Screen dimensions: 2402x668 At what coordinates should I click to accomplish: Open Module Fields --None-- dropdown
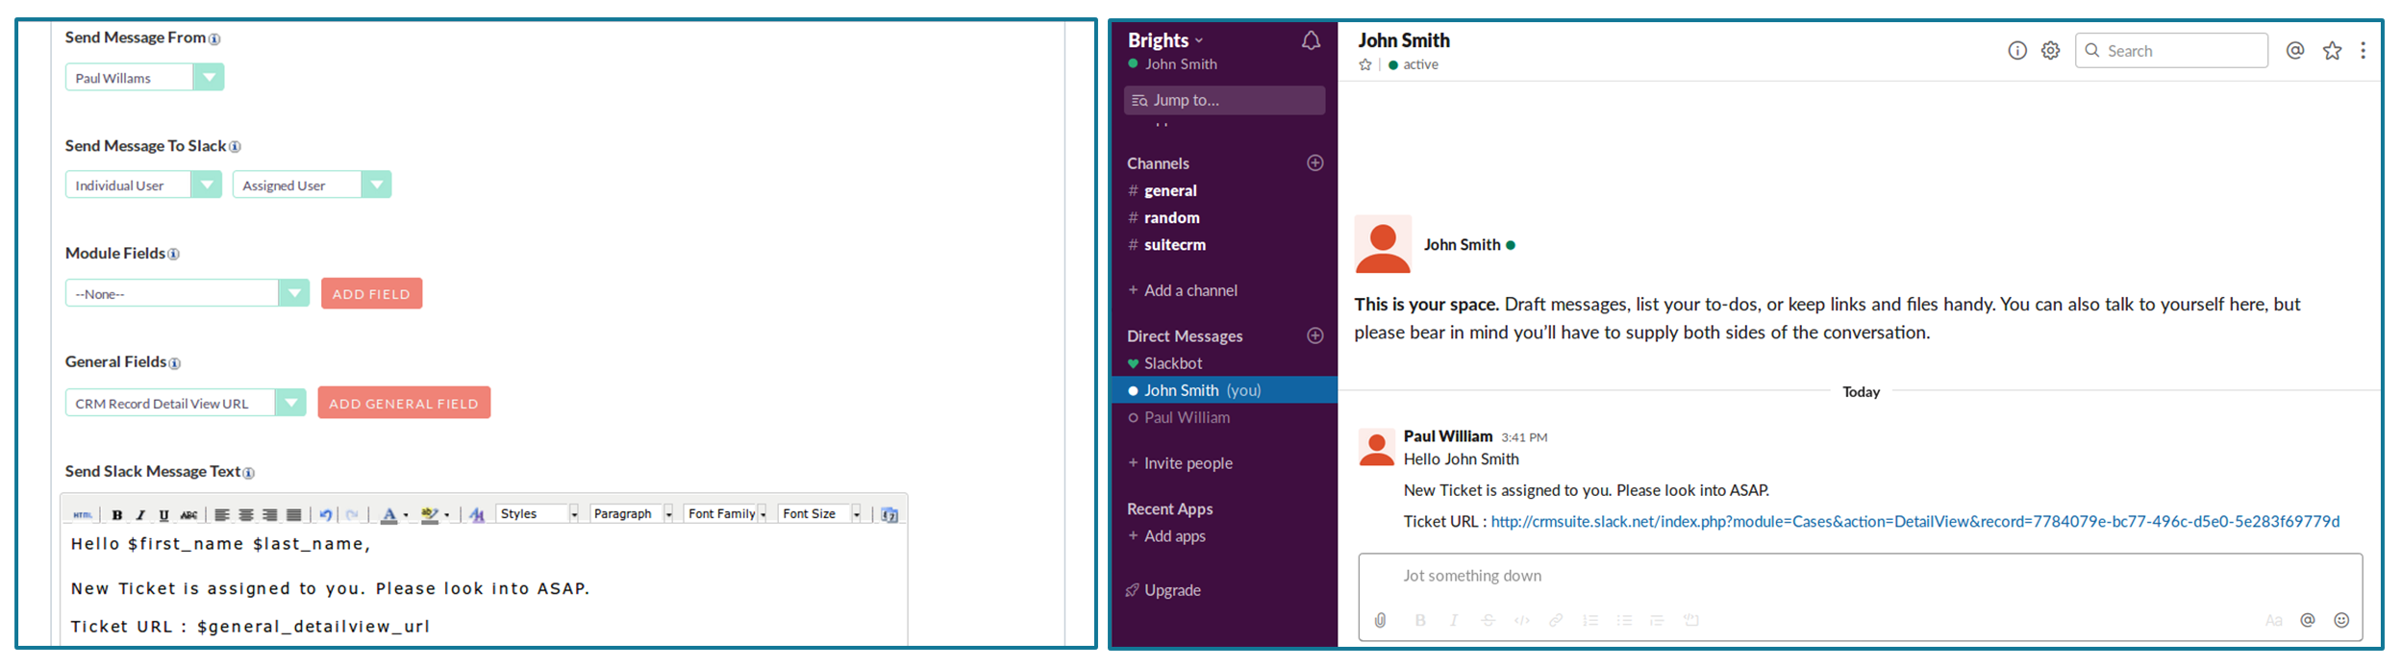tap(187, 293)
